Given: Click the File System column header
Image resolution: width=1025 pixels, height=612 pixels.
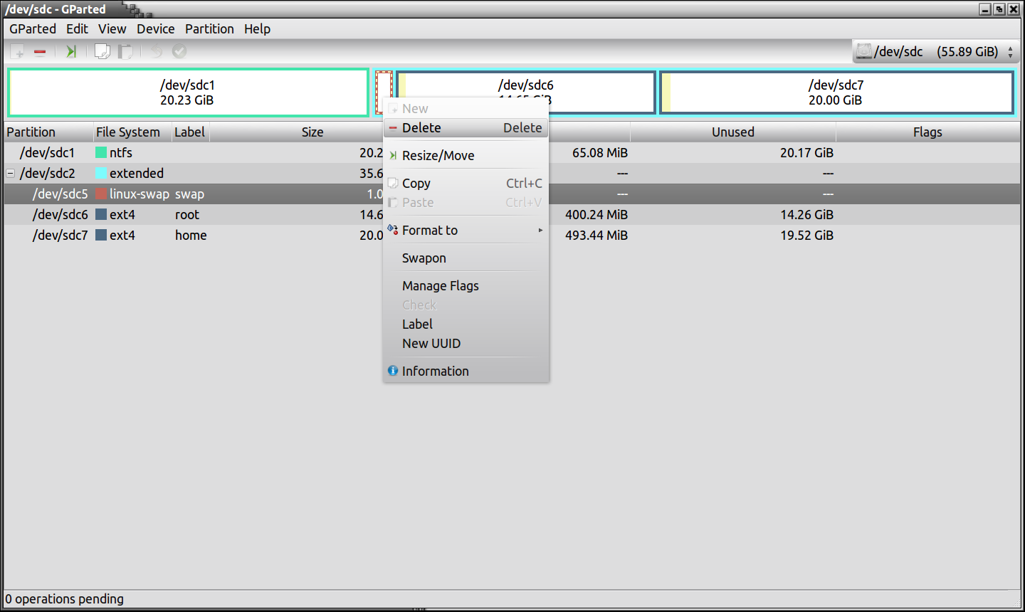Looking at the screenshot, I should pos(128,132).
